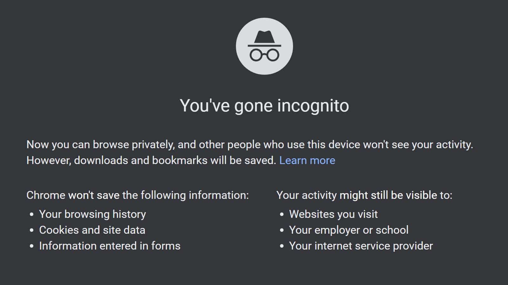This screenshot has height=285, width=508.
Task: Click the bullet before "Your browsing history"
Action: pyautogui.click(x=31, y=214)
